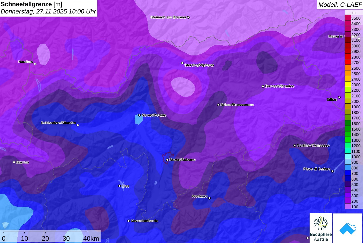Select the 2300 m yellow legend swatch
Viewport: 363px width, 243px height.
348,84
